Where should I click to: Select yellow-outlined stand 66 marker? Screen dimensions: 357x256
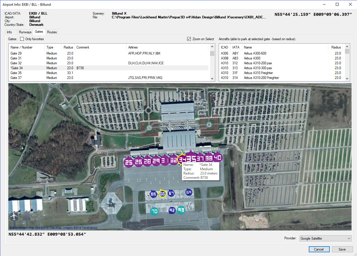[162, 193]
